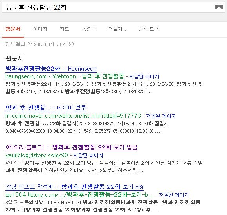Click the m.comic.naver.com webtoon list URL
The width and height of the screenshot is (227, 215).
(73, 116)
